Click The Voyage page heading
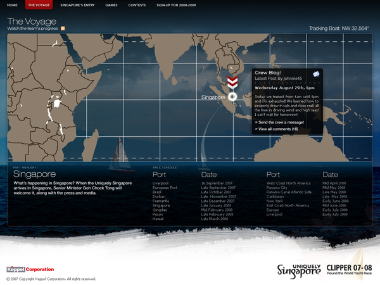Screen dimensions: 380x285 click(x=32, y=22)
